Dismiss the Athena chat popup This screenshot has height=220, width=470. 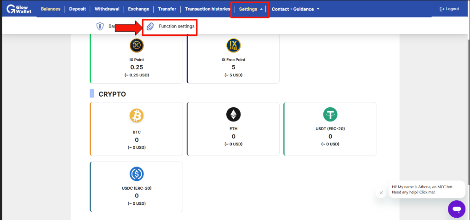[x=381, y=193]
